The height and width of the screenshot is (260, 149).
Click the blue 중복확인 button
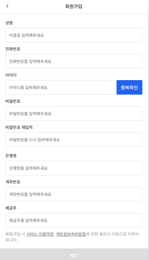129,87
